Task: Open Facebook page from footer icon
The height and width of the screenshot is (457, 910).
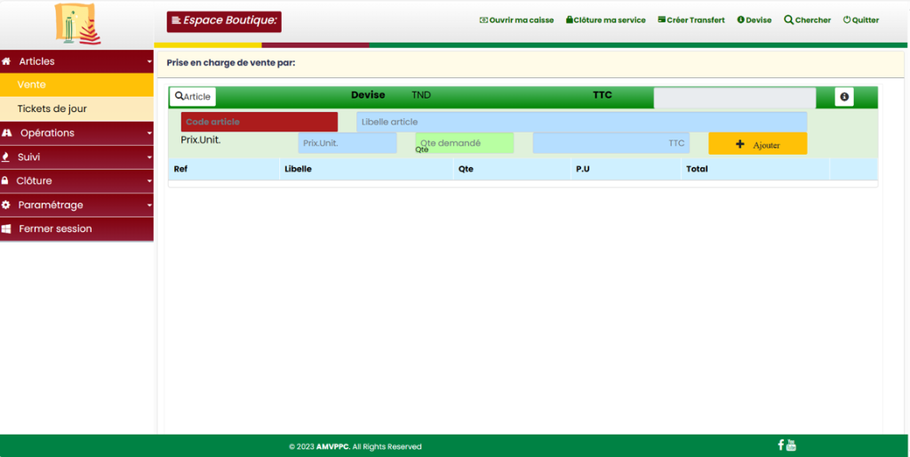Action: click(780, 445)
